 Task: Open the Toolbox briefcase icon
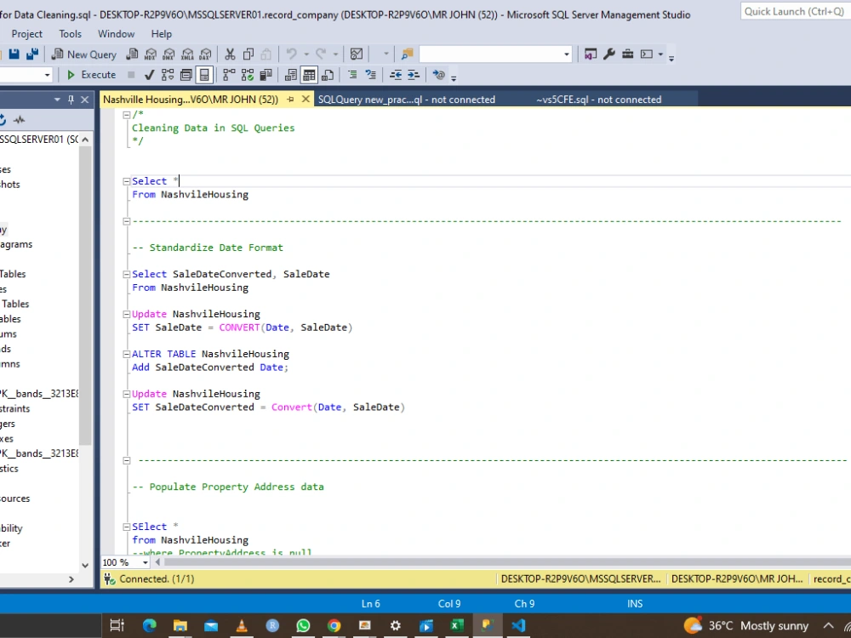pyautogui.click(x=627, y=54)
